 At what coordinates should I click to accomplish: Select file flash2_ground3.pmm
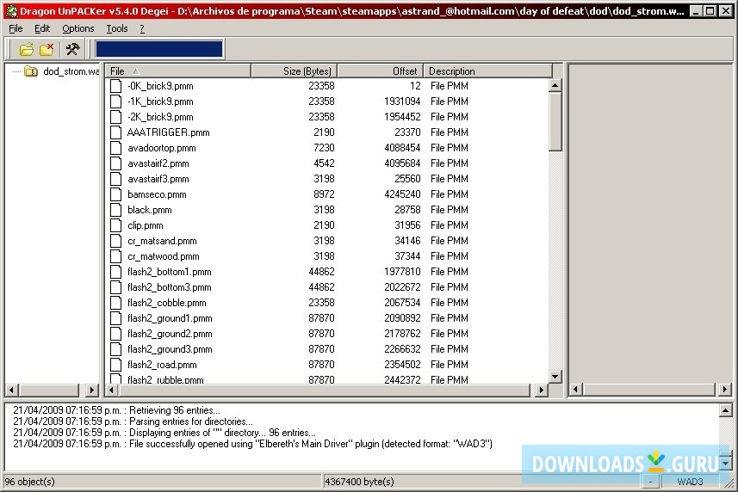(170, 349)
